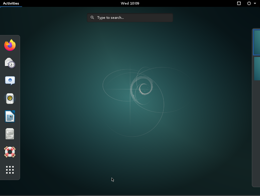This screenshot has height=196, width=260.
Task: Open the Help lifebuoy icon
Action: click(x=10, y=152)
